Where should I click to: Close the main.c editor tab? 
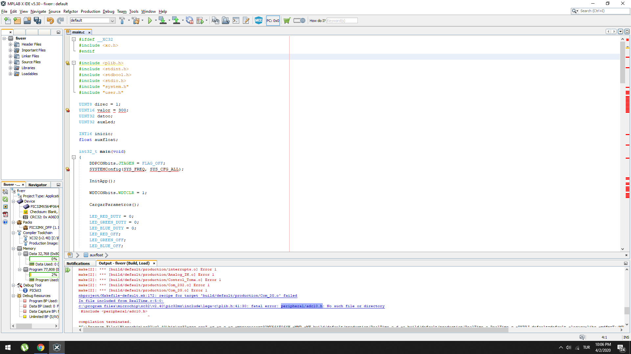(x=89, y=32)
